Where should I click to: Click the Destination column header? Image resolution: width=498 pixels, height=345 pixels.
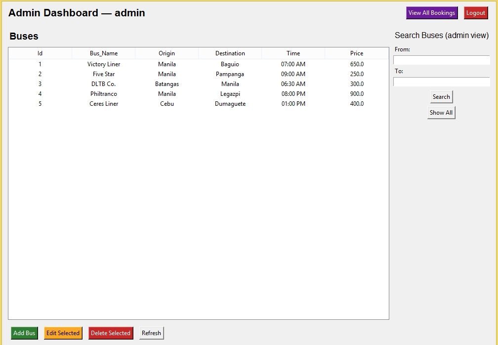(230, 53)
